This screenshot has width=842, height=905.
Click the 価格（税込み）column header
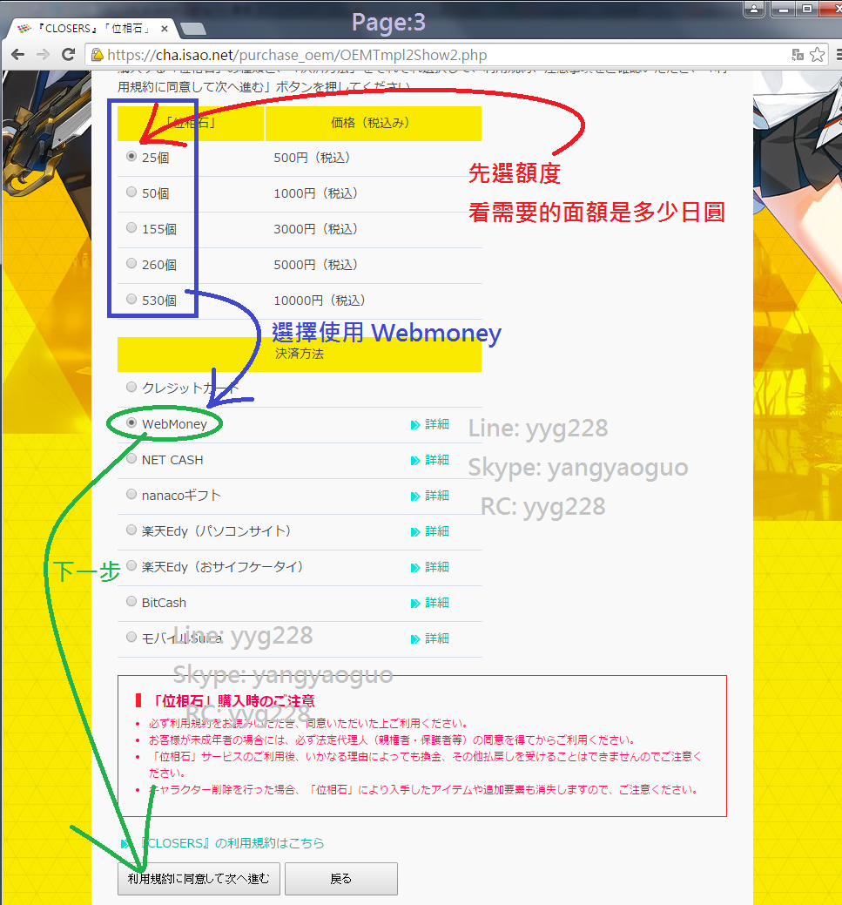pyautogui.click(x=373, y=123)
